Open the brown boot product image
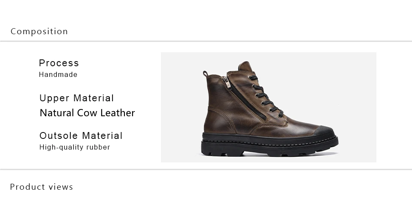The height and width of the screenshot is (197, 412). coord(269,107)
